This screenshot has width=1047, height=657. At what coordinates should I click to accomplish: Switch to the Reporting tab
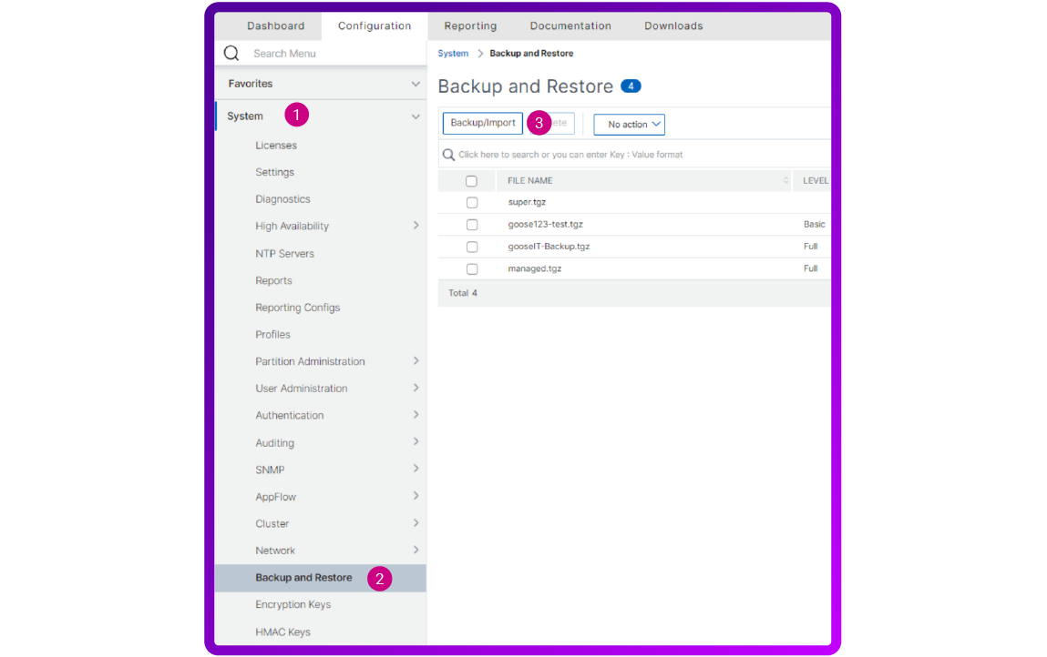click(470, 25)
